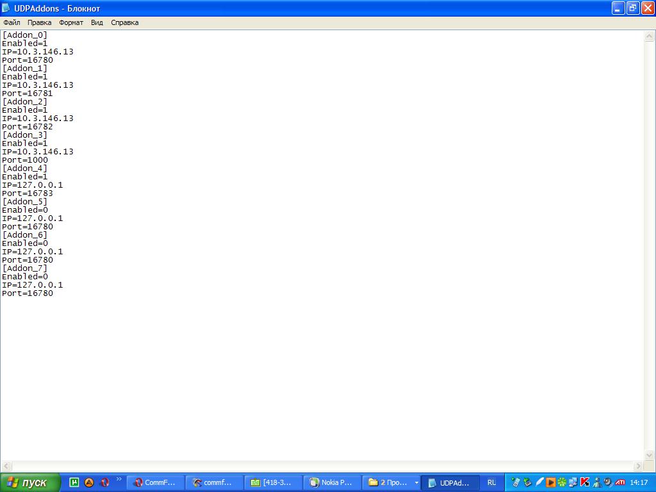Open the Файл menu
Screen dimensions: 656x492
click(x=12, y=22)
